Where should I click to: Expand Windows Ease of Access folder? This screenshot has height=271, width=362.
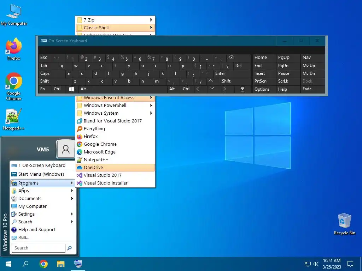click(x=115, y=98)
